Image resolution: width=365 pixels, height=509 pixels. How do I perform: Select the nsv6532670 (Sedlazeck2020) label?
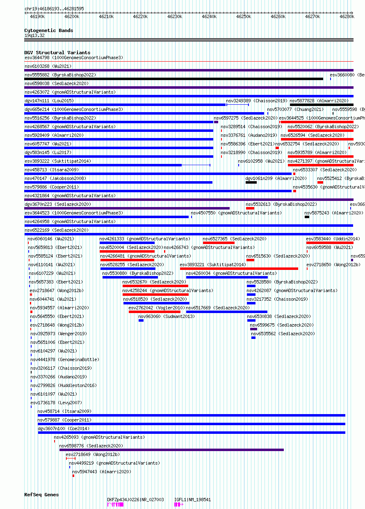pos(155,282)
